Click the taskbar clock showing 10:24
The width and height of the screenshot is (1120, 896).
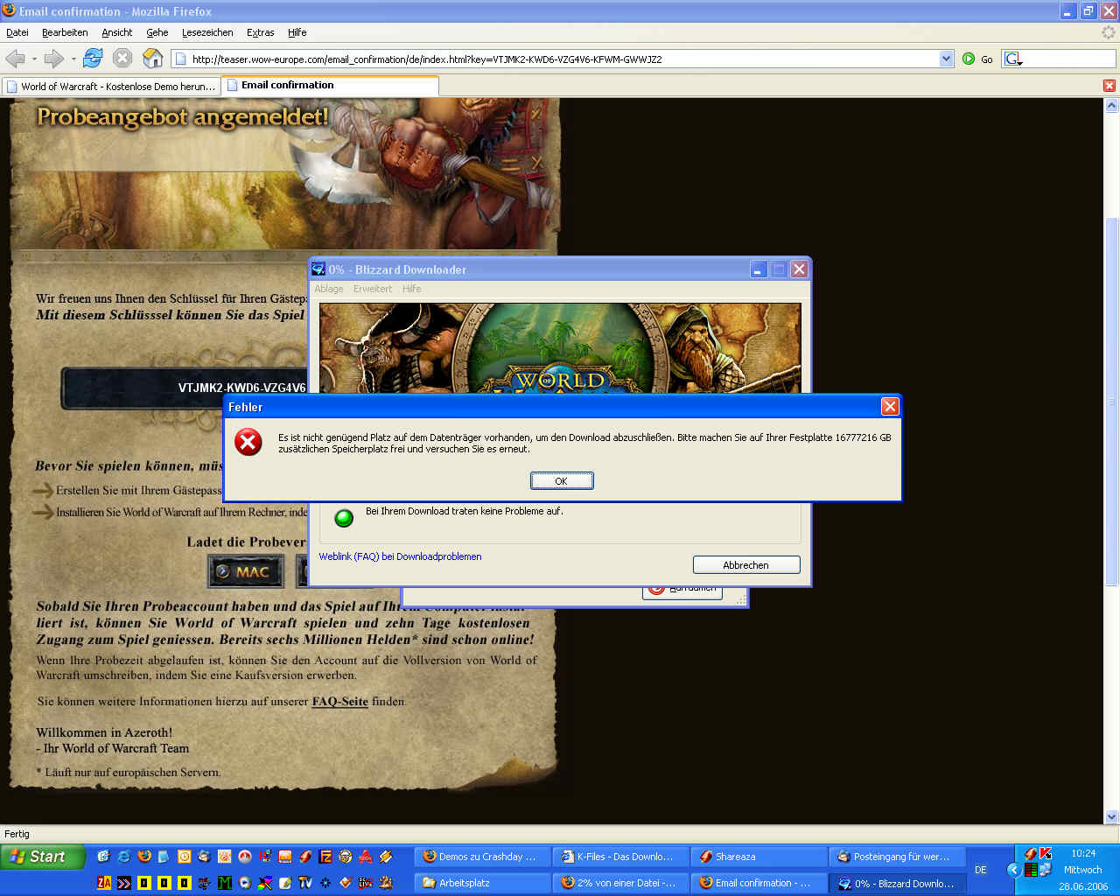pos(1083,853)
